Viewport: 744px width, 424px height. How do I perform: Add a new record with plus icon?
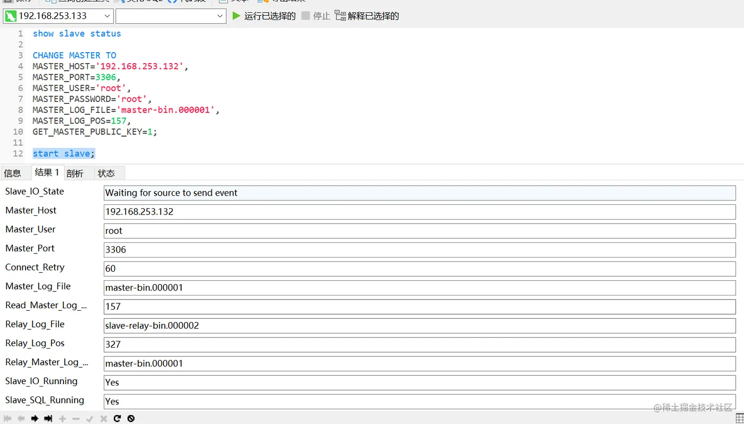(x=62, y=419)
